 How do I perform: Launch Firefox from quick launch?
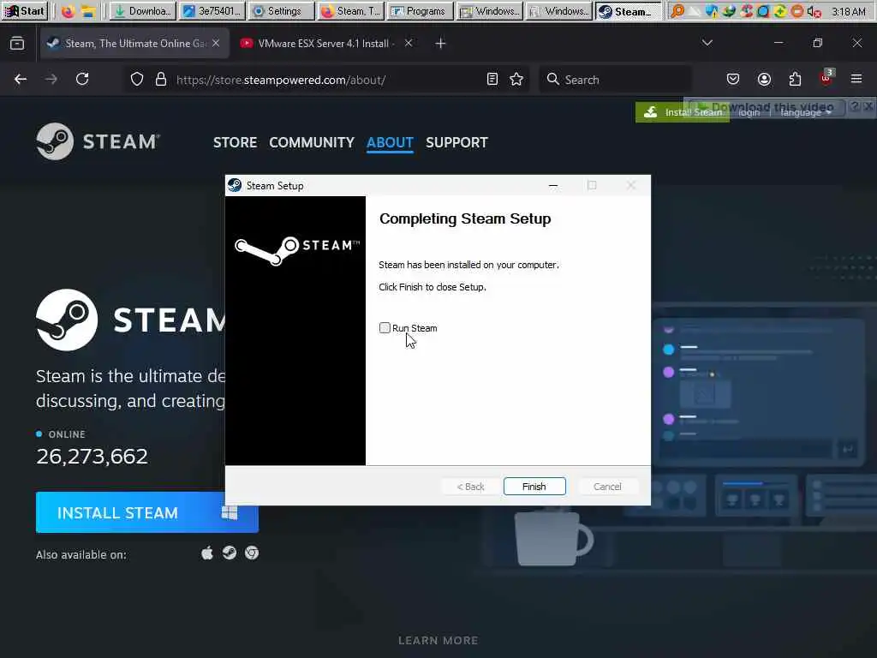(68, 11)
